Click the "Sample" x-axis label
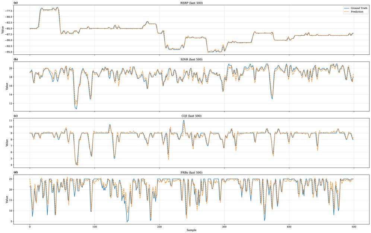The image size is (371, 233). point(191,230)
